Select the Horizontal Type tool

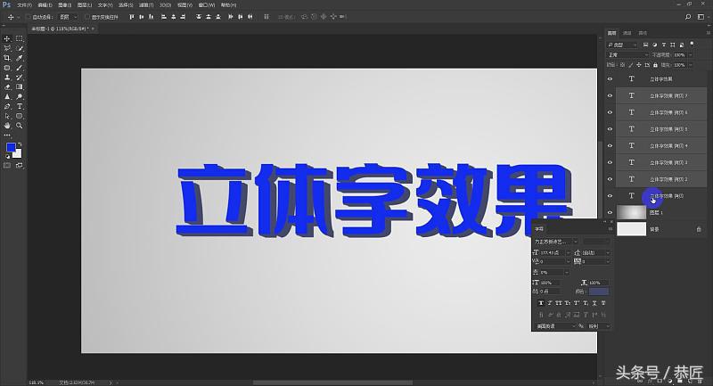(20, 106)
